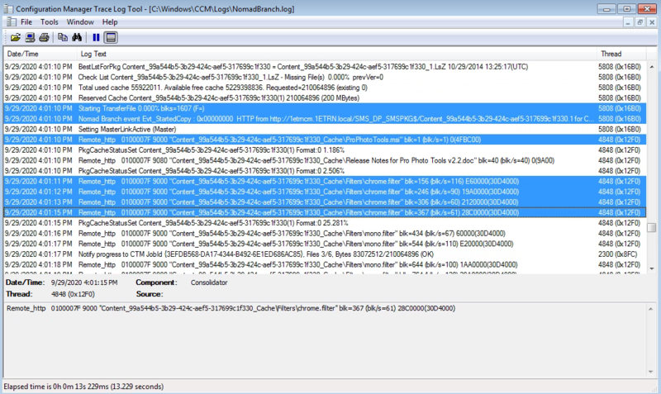Click the Open on Server toolbar icon
The image size is (661, 394).
(30, 37)
